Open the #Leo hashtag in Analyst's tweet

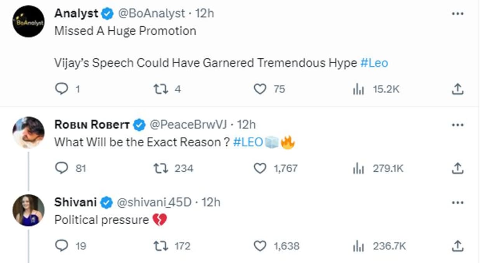click(374, 63)
